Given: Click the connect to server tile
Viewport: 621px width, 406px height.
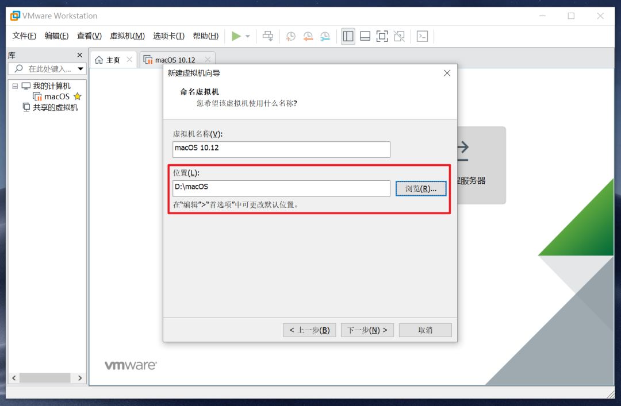Looking at the screenshot, I should click(481, 165).
